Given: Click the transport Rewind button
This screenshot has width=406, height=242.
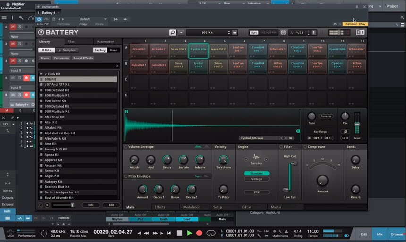Looking at the screenshot, I should pos(146,233).
